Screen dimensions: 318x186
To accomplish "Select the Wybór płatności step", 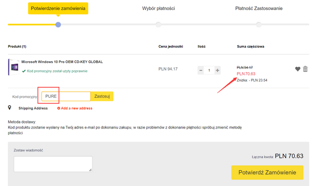I will click(159, 9).
